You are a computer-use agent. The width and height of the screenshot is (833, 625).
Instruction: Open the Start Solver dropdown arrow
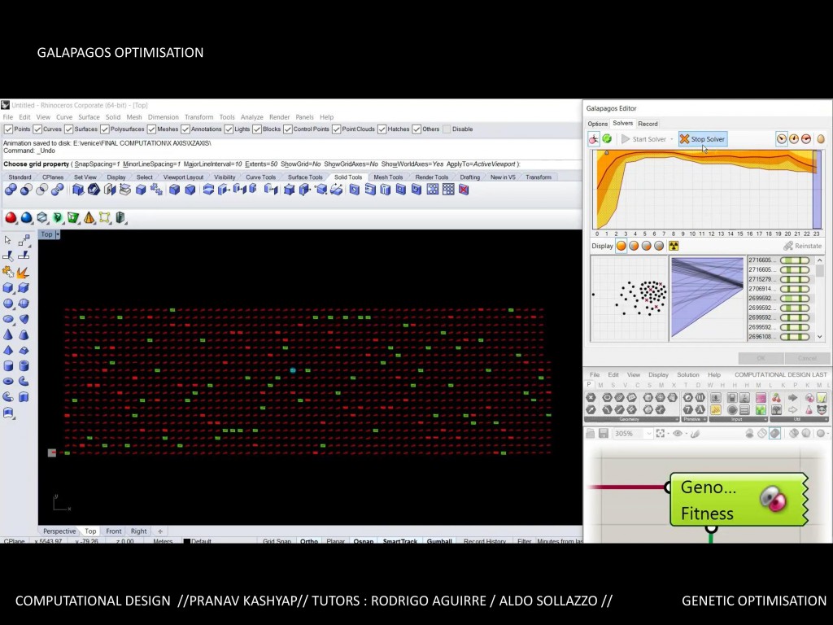(x=672, y=139)
